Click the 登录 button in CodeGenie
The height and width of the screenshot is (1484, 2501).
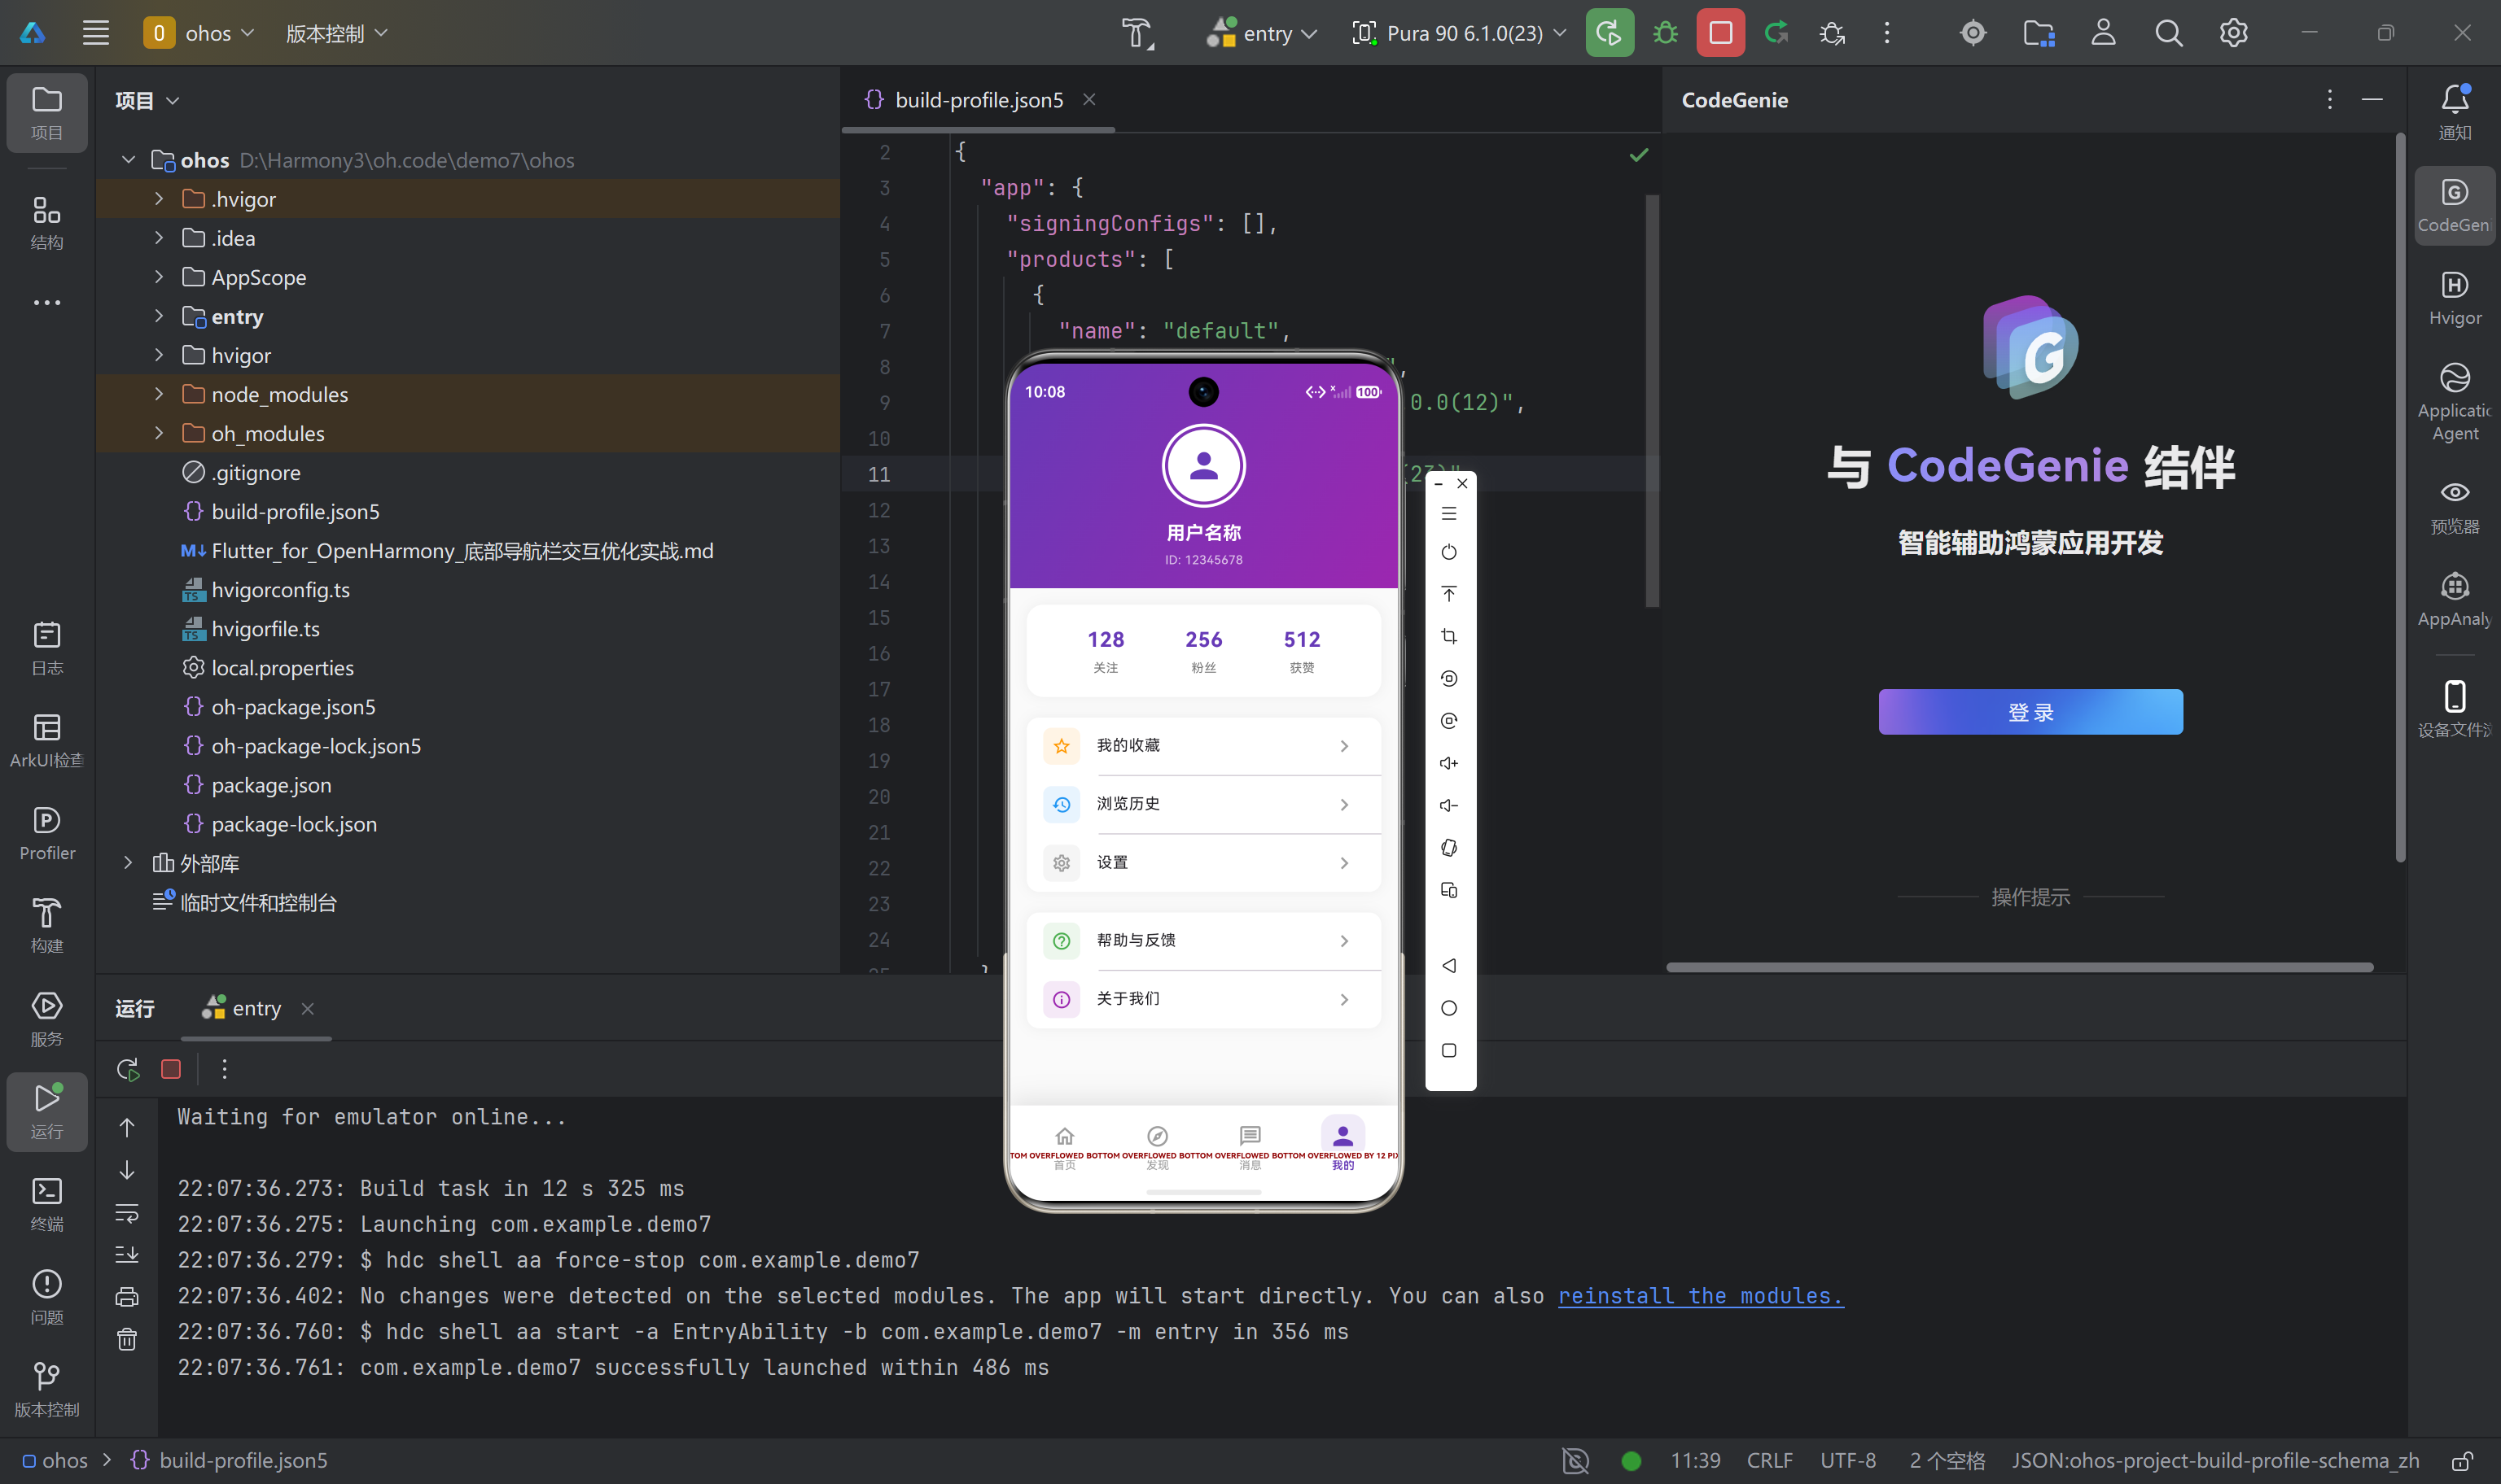click(x=2030, y=712)
